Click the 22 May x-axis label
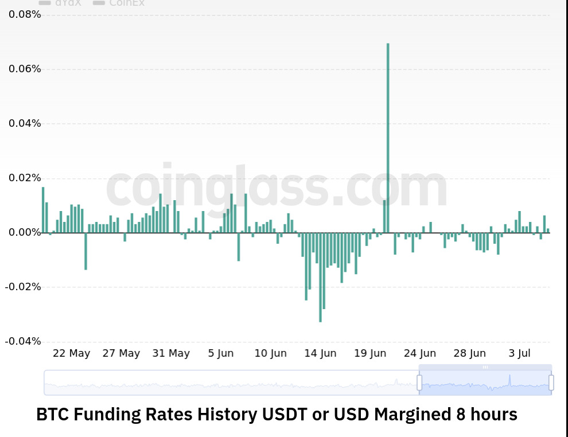Viewport: 568px width, 437px height. pyautogui.click(x=71, y=353)
